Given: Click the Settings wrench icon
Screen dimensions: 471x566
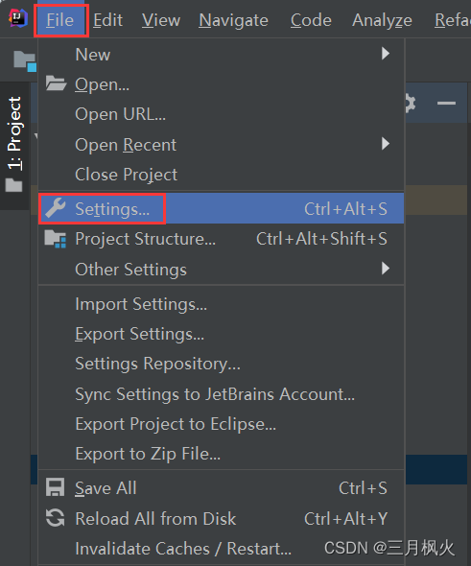Looking at the screenshot, I should coord(56,208).
